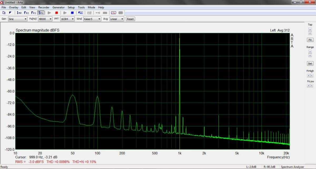This screenshot has width=316, height=169.
Task: Click the gray rectangle toolbar icon
Action: coord(105,13)
